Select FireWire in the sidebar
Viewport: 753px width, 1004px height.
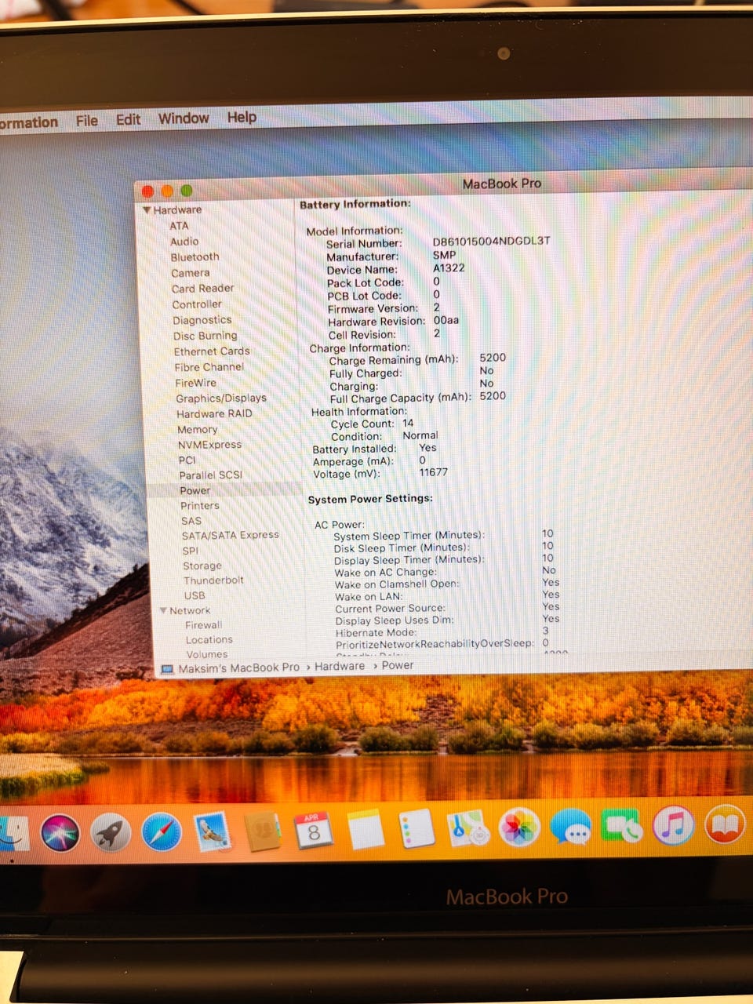click(196, 383)
